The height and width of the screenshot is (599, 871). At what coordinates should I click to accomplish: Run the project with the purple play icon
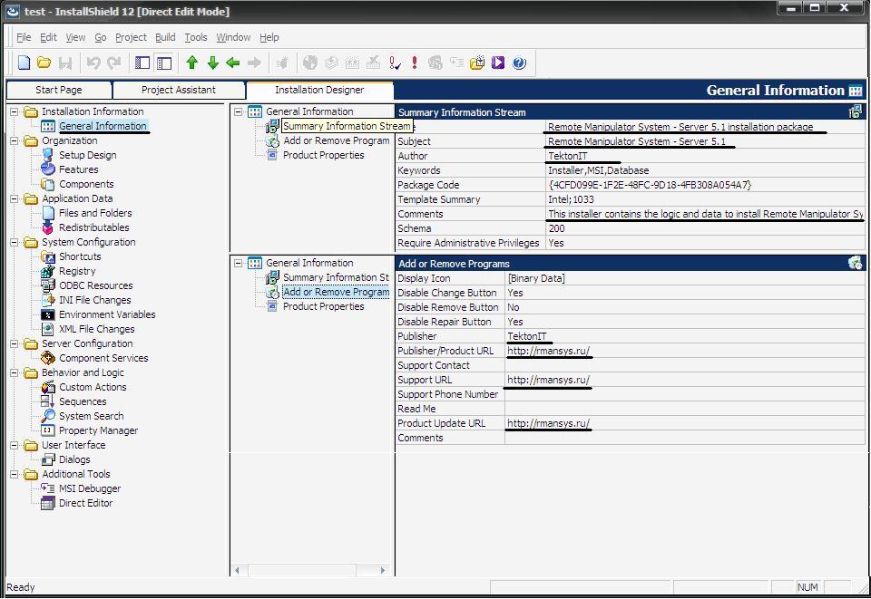(x=498, y=63)
